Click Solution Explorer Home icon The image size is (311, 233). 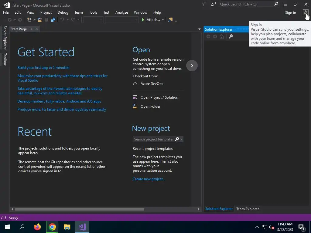point(222,36)
